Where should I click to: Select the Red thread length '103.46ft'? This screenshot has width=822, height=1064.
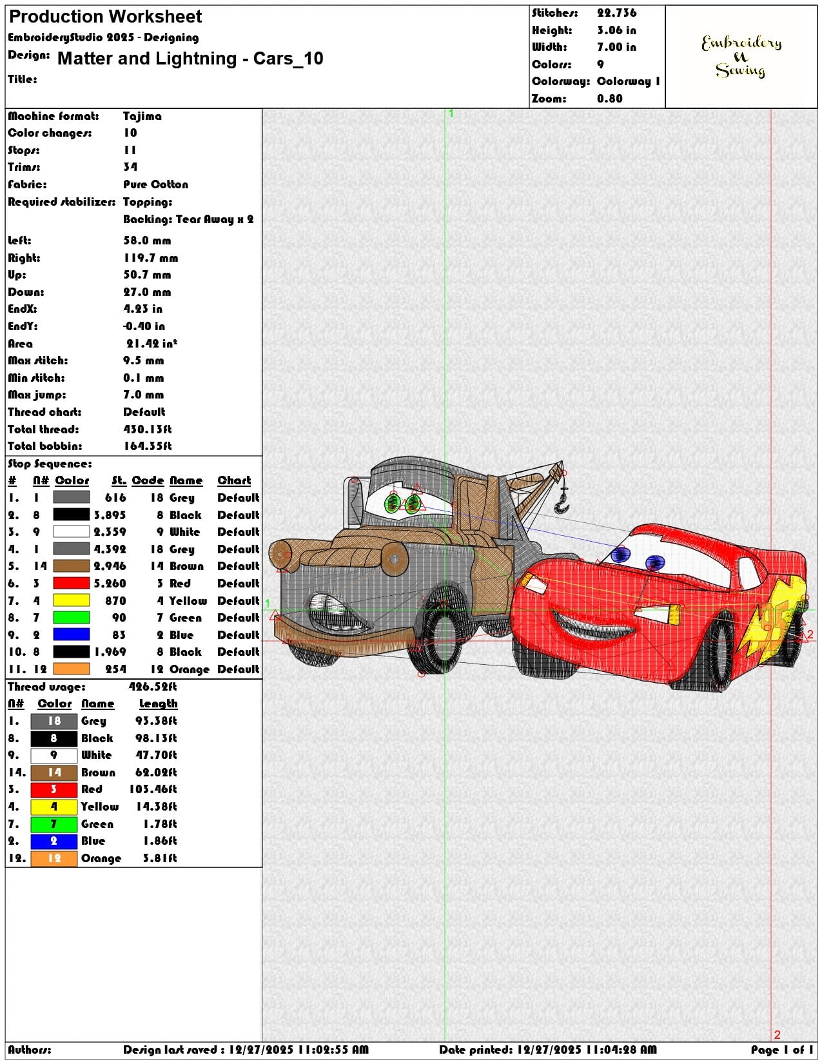tap(152, 789)
